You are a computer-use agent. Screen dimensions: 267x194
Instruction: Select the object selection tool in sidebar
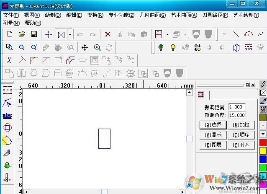[x=8, y=90]
